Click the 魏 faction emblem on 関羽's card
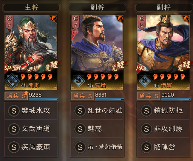The height and width of the screenshot is (161, 193). point(13,81)
